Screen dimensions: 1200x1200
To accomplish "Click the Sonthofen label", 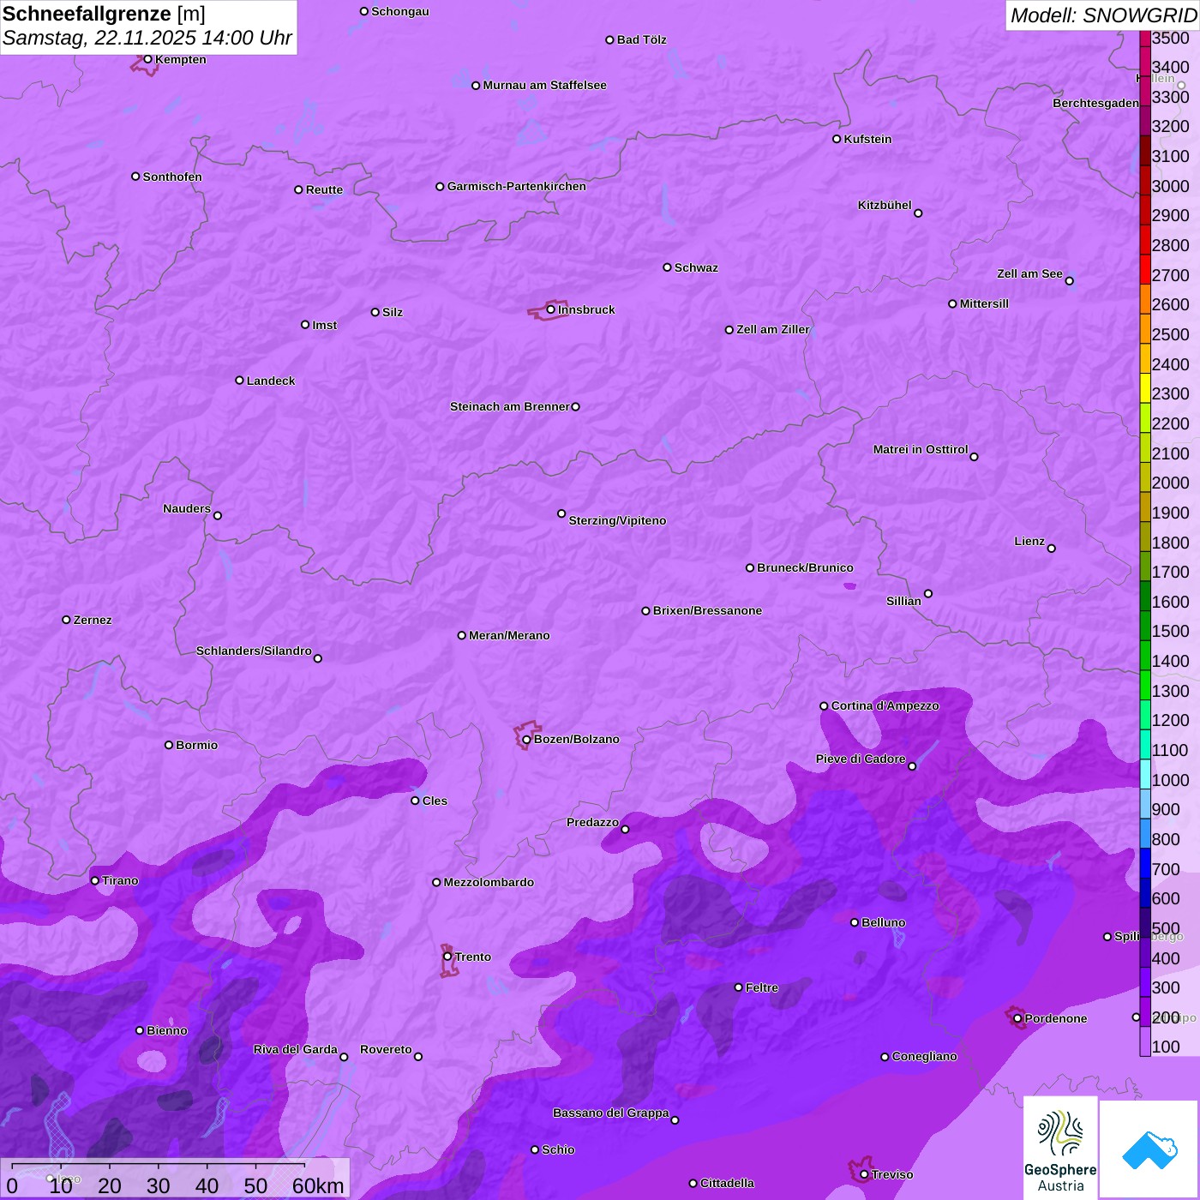I will coord(172,177).
